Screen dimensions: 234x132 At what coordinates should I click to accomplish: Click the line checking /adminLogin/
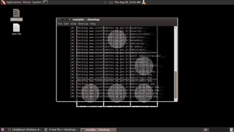110,50
